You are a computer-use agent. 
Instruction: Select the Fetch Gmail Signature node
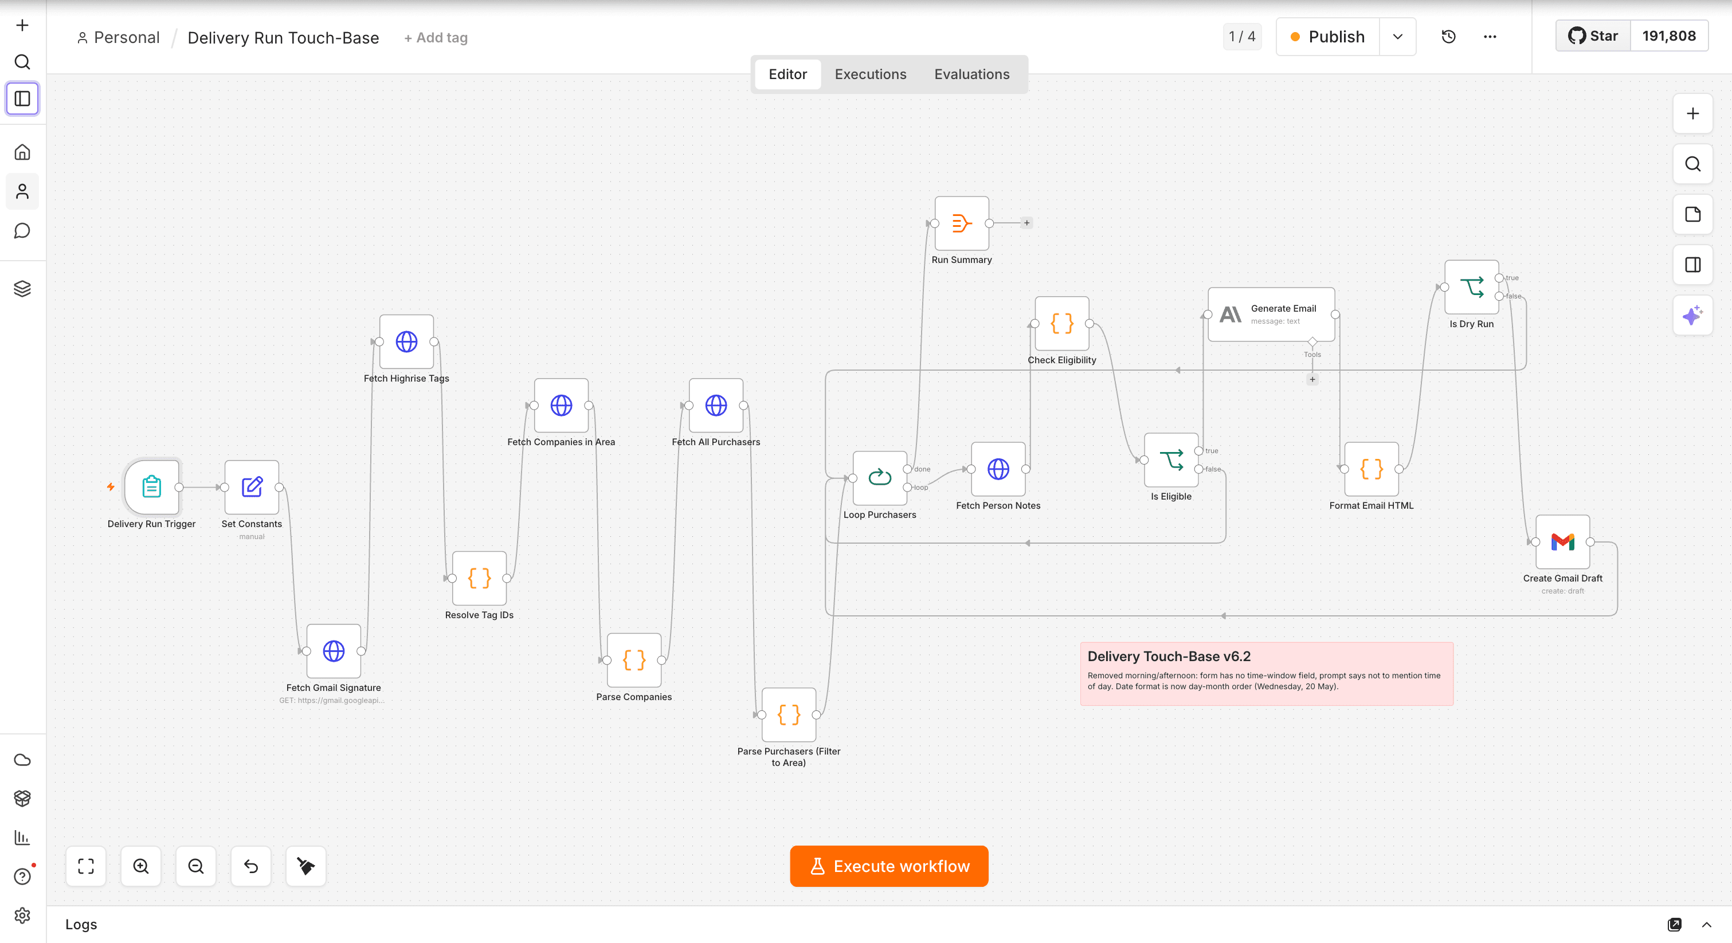334,651
